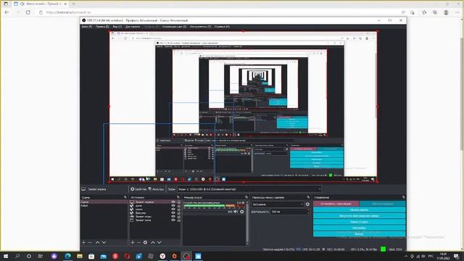Open Свойства for the selected source
464x261 pixels.
point(138,189)
